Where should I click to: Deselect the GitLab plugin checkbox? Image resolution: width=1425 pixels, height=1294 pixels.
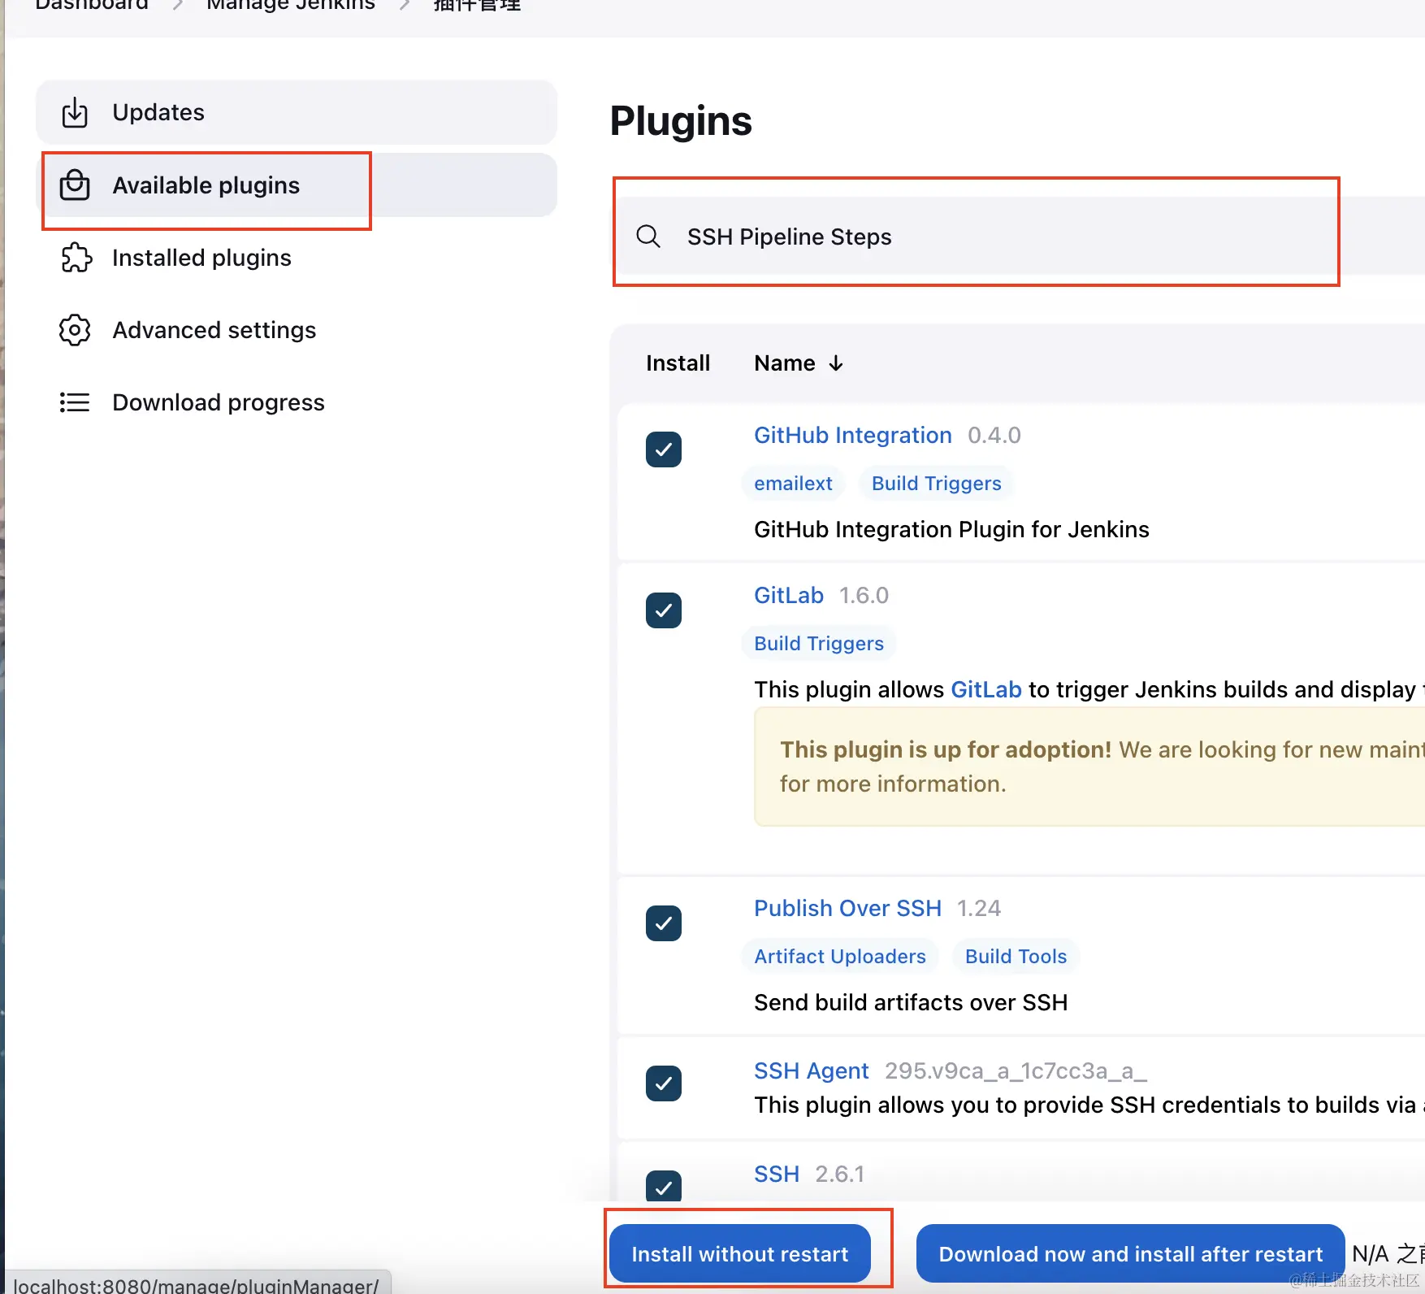[663, 610]
